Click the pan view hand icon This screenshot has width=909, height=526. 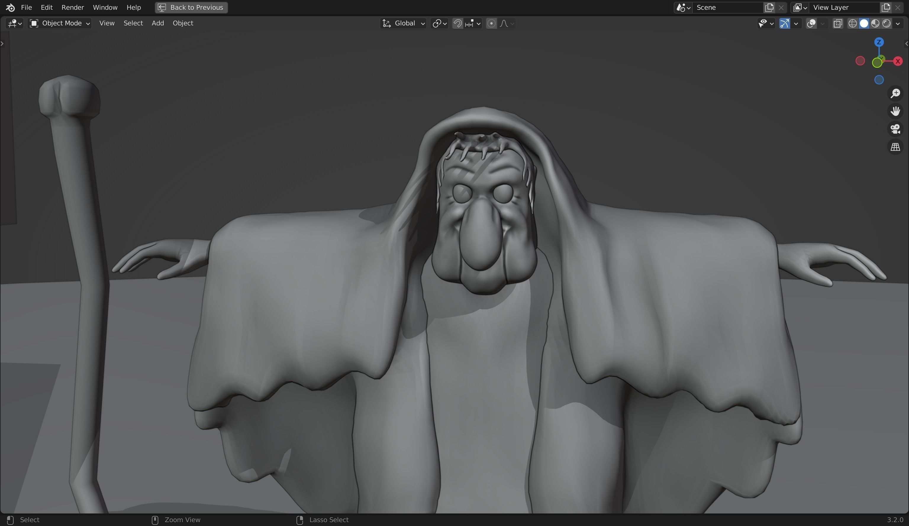895,111
